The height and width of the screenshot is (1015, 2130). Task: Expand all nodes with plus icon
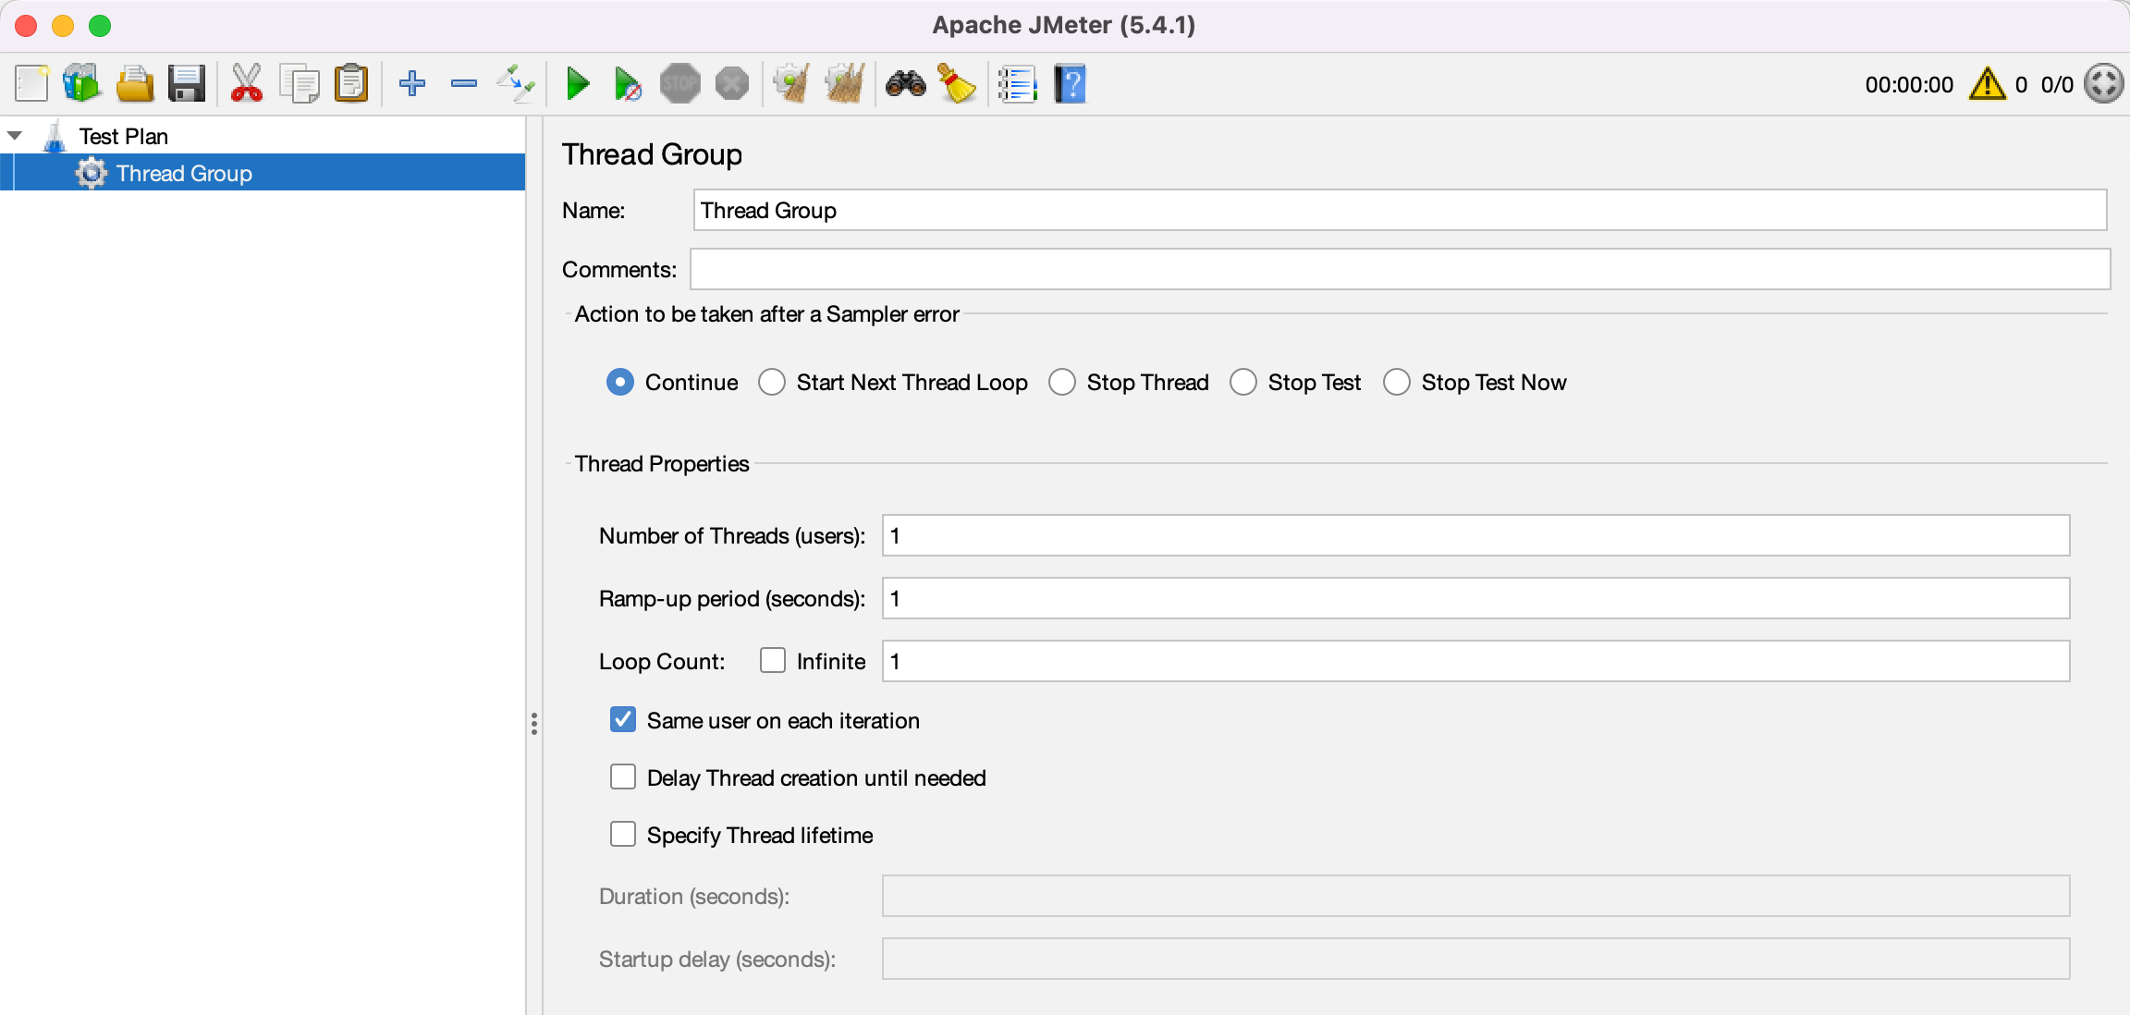[412, 84]
